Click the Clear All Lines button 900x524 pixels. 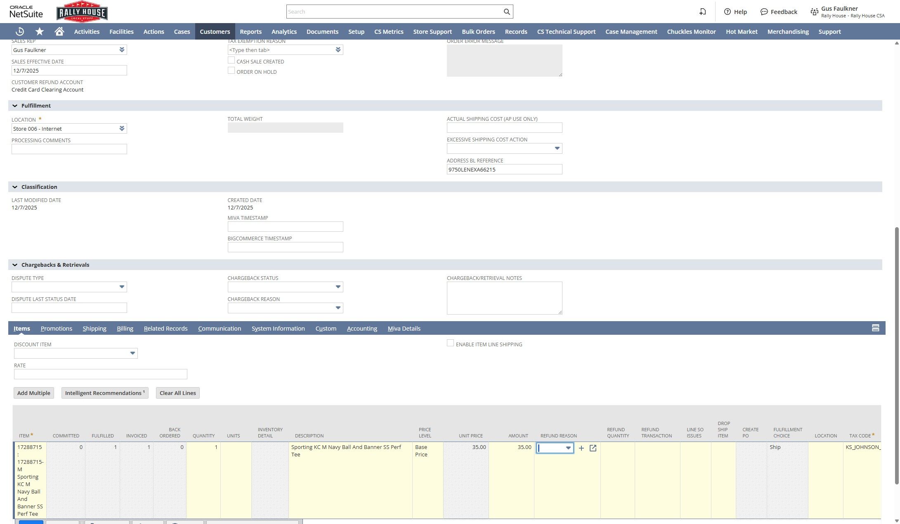pyautogui.click(x=178, y=393)
